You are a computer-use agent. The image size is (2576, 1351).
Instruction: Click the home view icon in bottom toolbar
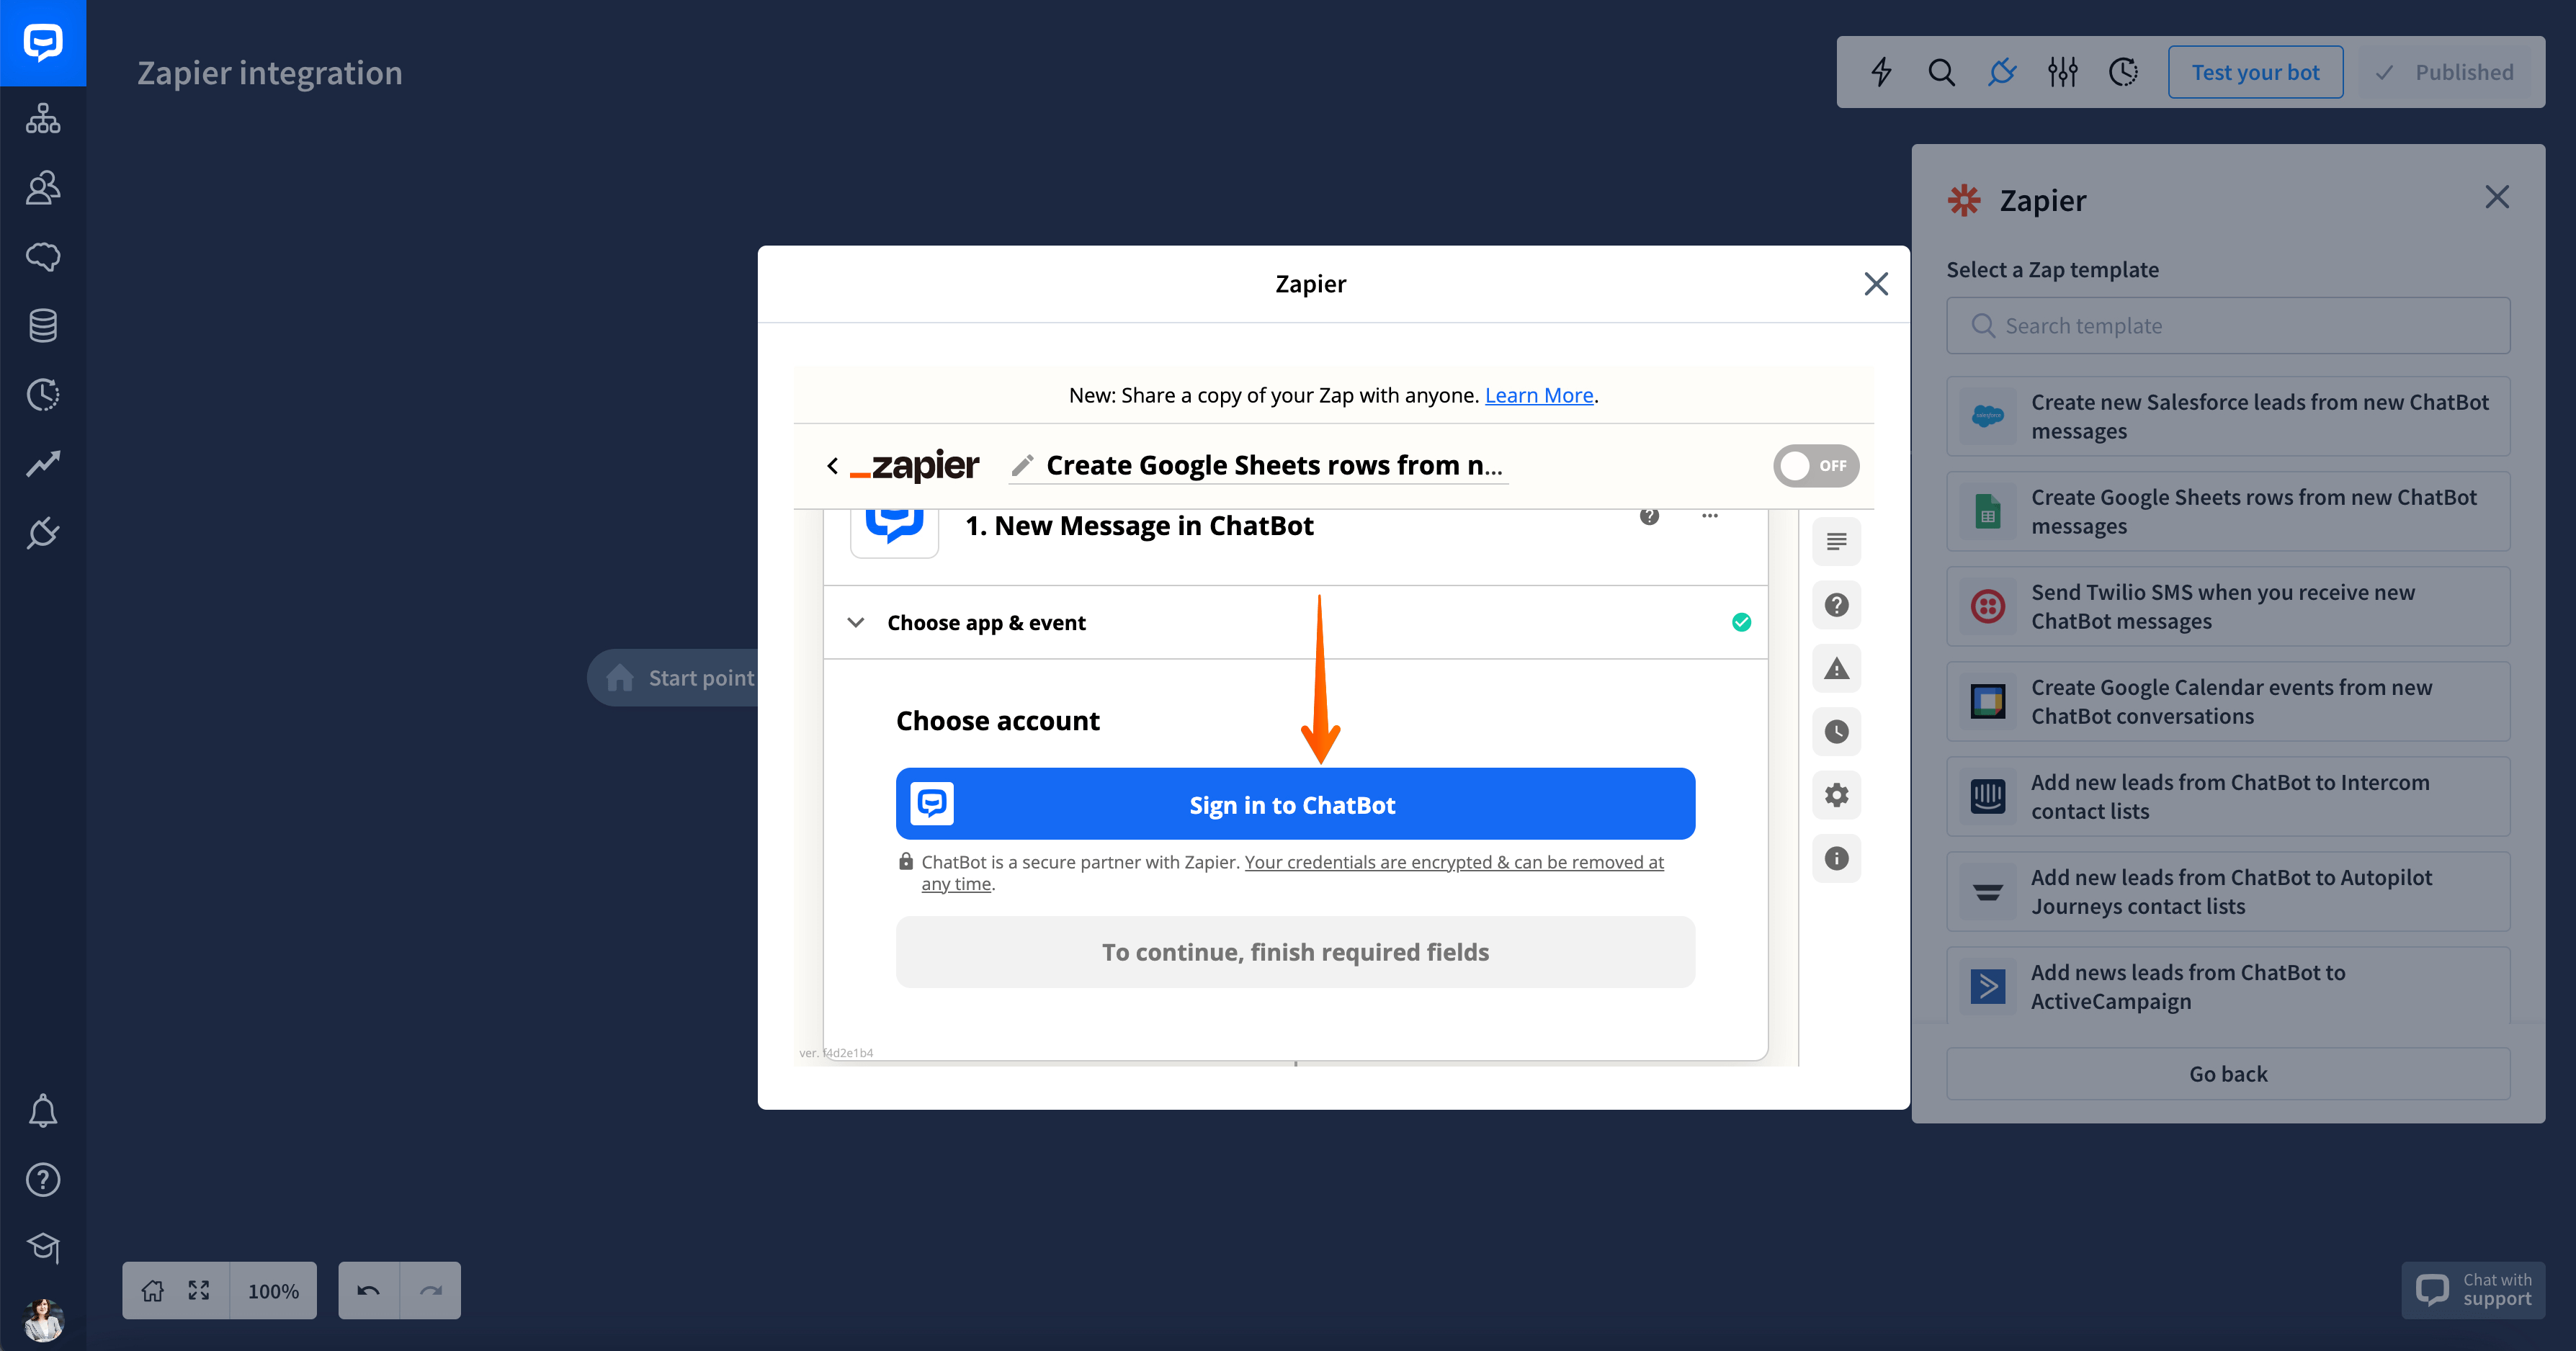pos(152,1291)
